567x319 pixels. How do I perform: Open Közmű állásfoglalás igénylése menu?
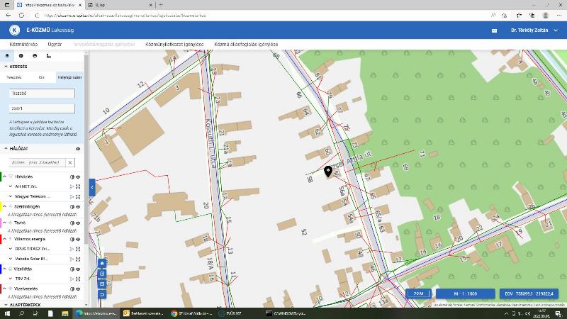tap(246, 45)
